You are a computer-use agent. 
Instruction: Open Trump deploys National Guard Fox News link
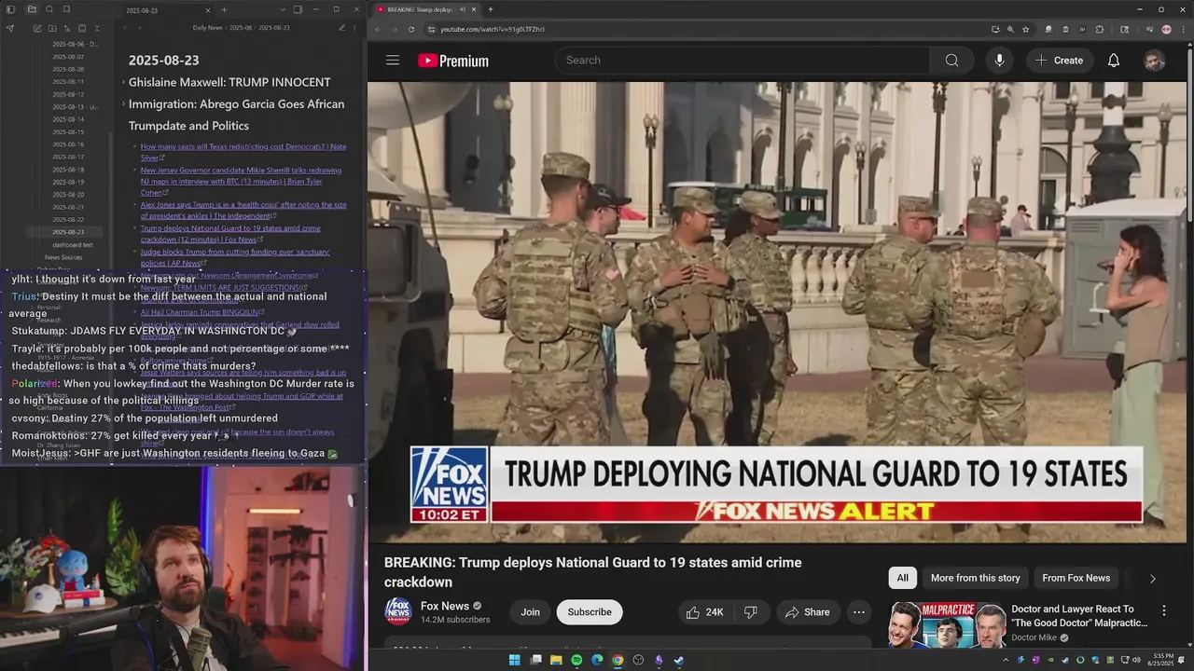(230, 234)
